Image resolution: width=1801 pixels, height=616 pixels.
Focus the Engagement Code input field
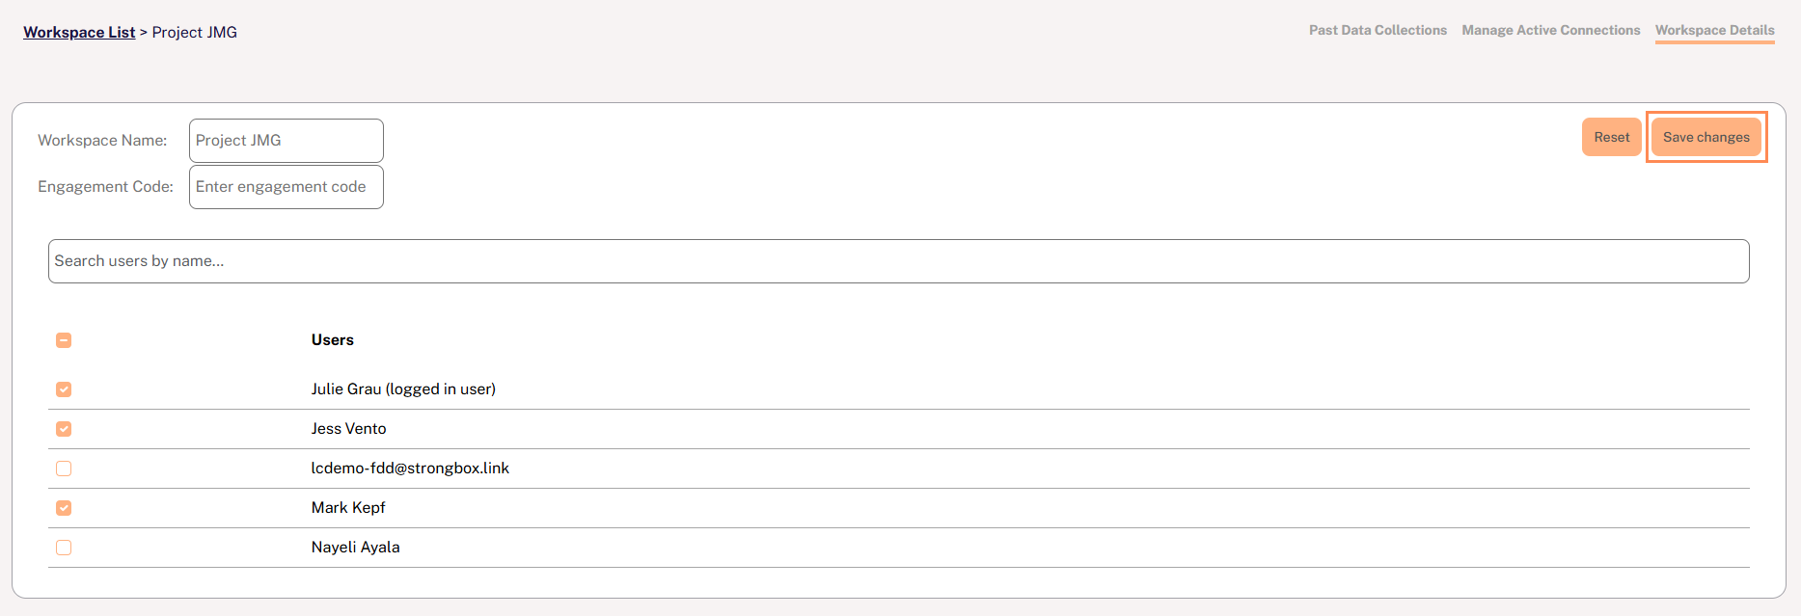[286, 187]
